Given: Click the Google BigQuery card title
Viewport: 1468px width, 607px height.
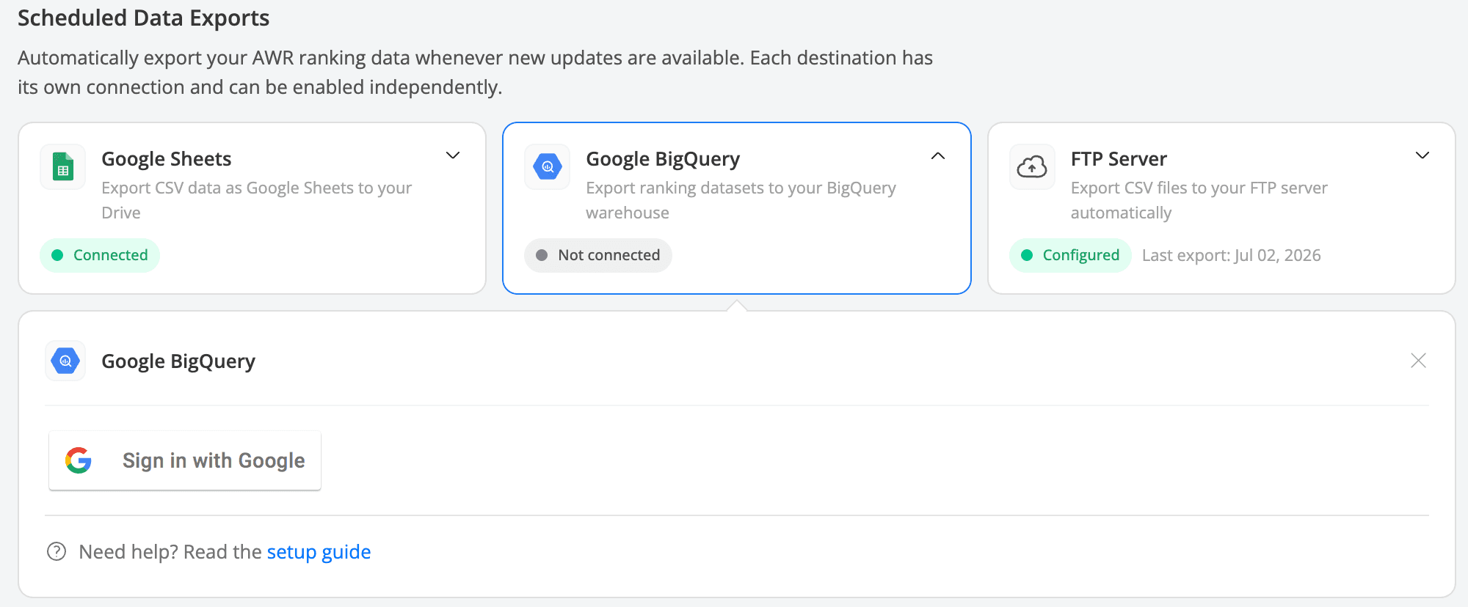Looking at the screenshot, I should pyautogui.click(x=663, y=159).
